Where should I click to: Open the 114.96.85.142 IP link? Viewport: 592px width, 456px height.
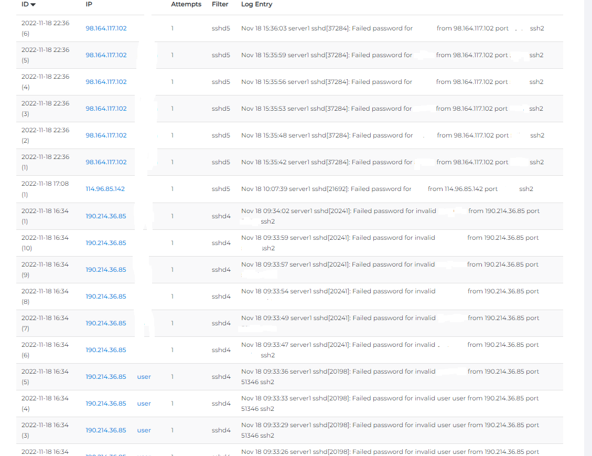pyautogui.click(x=105, y=189)
